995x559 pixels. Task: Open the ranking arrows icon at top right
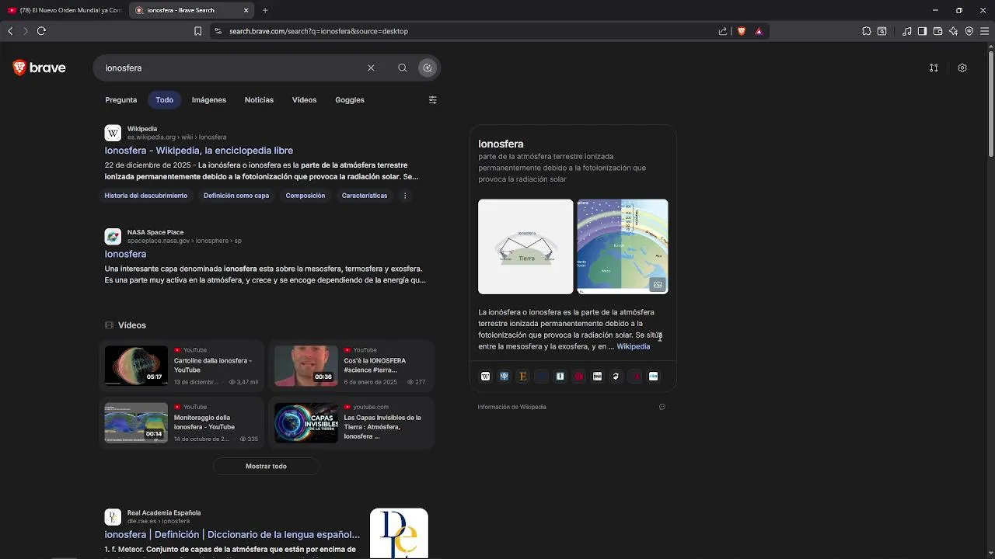pyautogui.click(x=934, y=68)
